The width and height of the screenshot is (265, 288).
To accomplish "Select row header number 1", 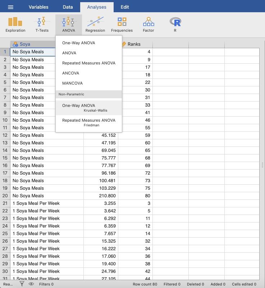I will [x=5, y=52].
